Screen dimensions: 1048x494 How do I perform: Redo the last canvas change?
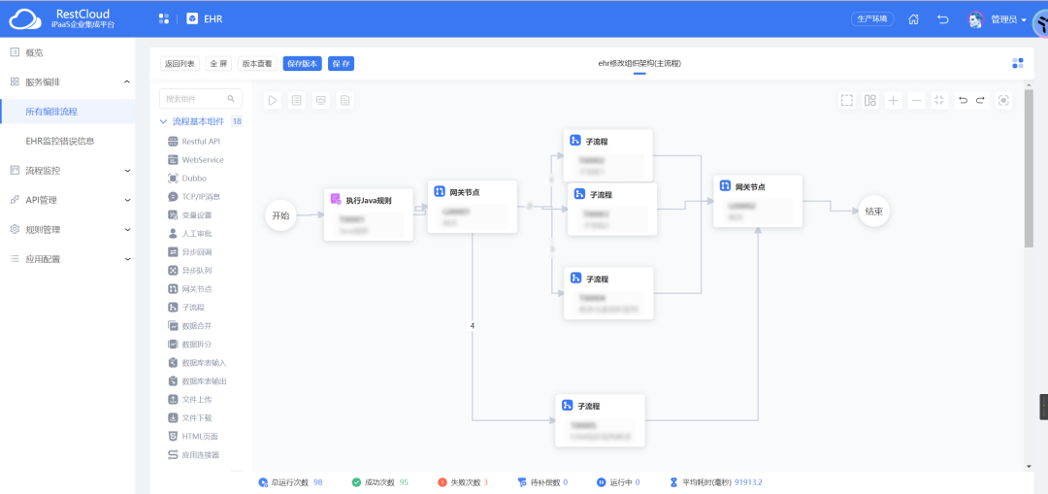point(980,100)
